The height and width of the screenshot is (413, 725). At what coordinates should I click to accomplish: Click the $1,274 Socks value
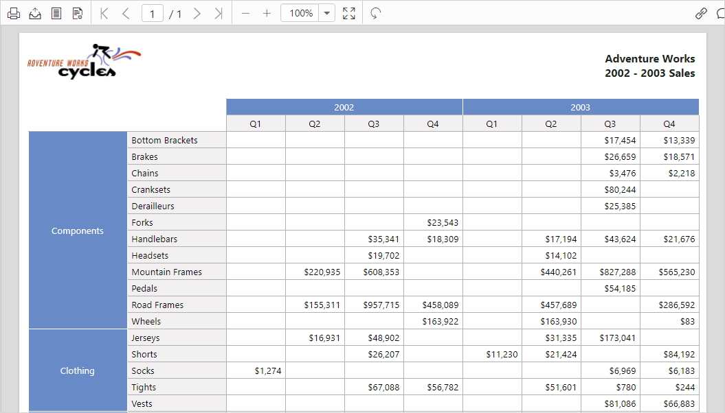coord(268,370)
